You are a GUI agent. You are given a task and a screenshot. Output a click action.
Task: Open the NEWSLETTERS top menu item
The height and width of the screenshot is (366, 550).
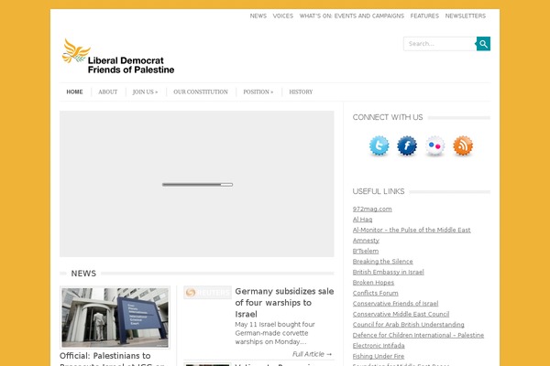466,16
